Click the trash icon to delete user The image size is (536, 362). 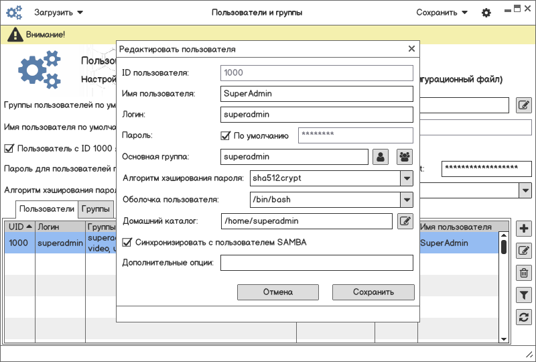pyautogui.click(x=524, y=273)
